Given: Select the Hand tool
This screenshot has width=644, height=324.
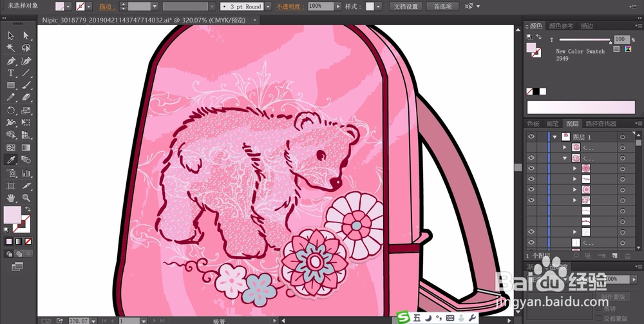Looking at the screenshot, I should pyautogui.click(x=11, y=198).
